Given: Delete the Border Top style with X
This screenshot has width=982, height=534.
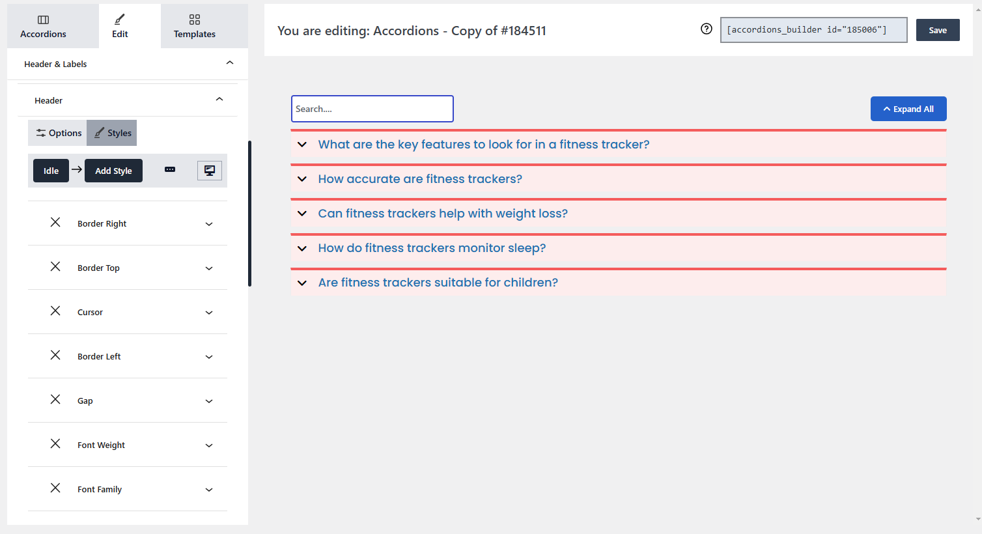Looking at the screenshot, I should pyautogui.click(x=55, y=267).
